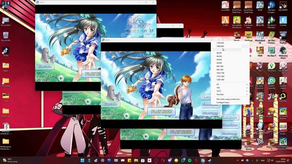
Task: Select the WLM2 size preset
Action: [230, 56]
